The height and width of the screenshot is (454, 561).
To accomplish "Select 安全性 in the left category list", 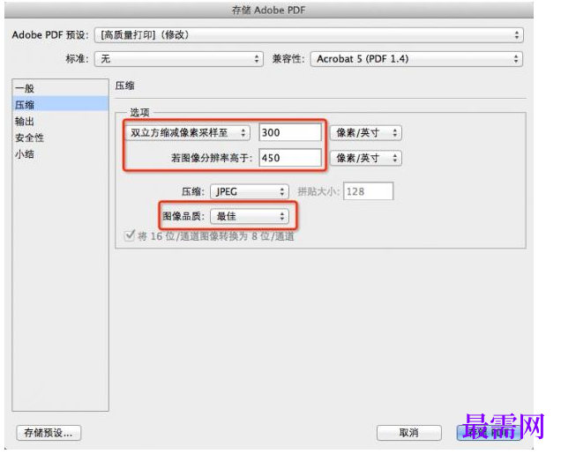I will [x=60, y=138].
